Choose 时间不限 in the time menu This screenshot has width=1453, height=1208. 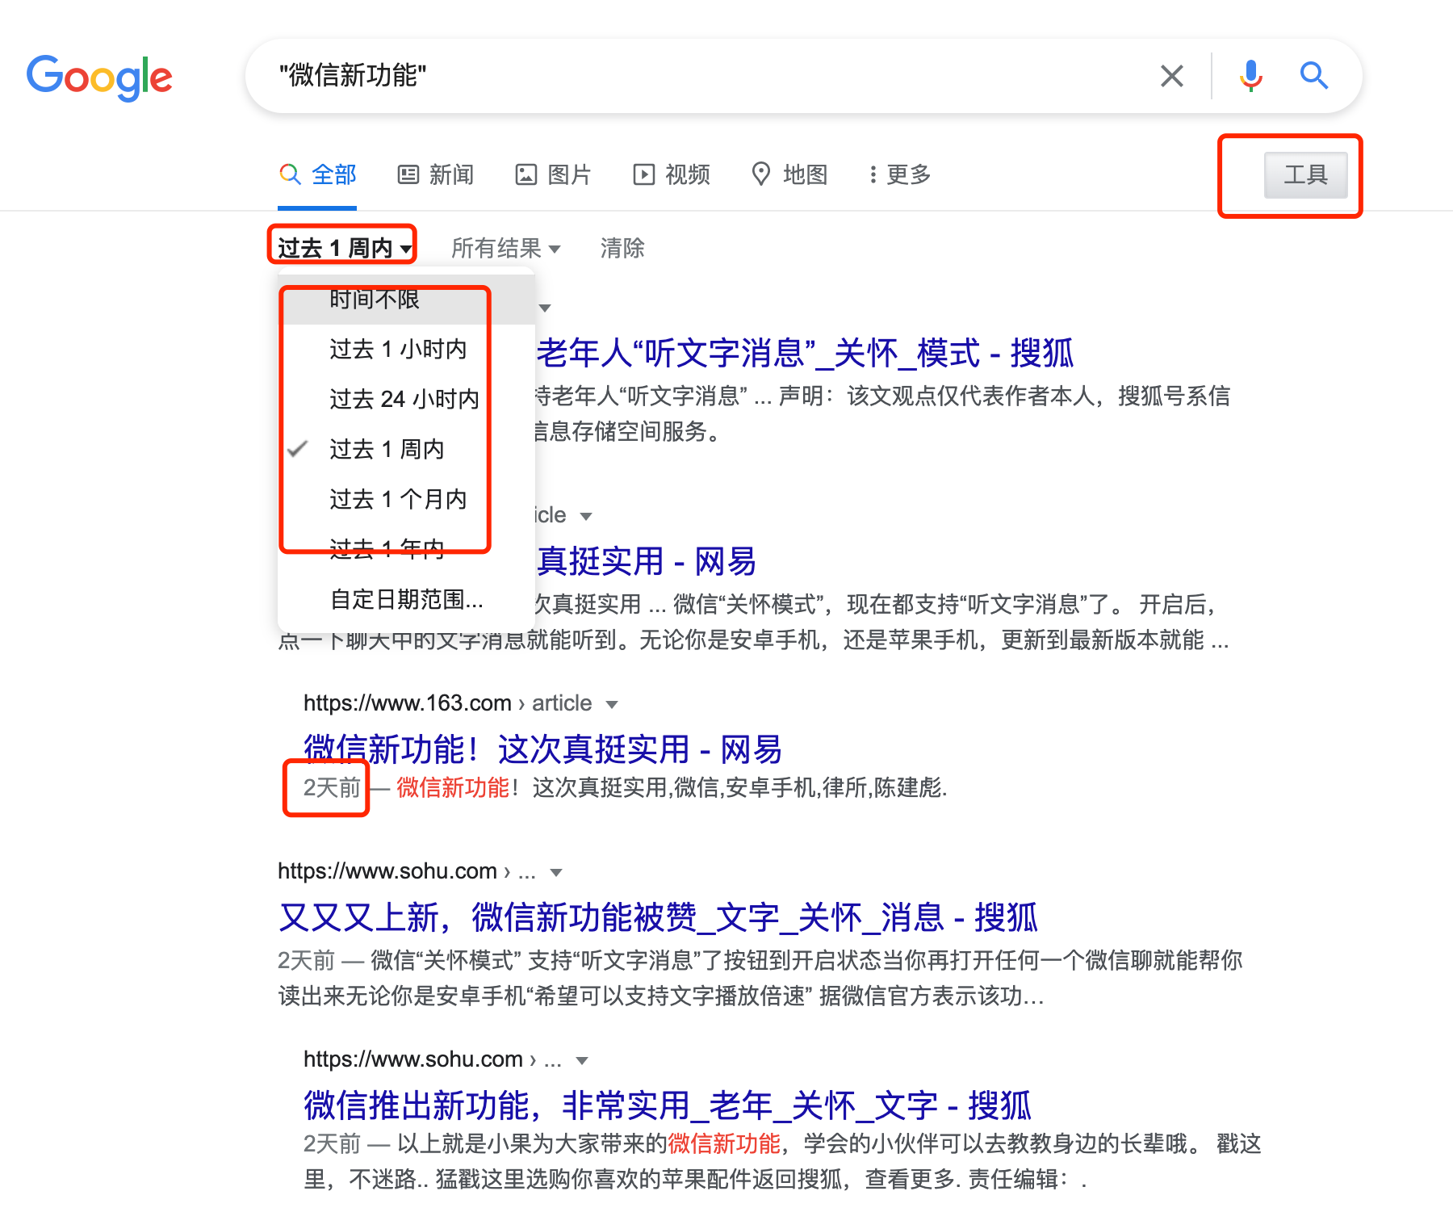[x=406, y=300]
